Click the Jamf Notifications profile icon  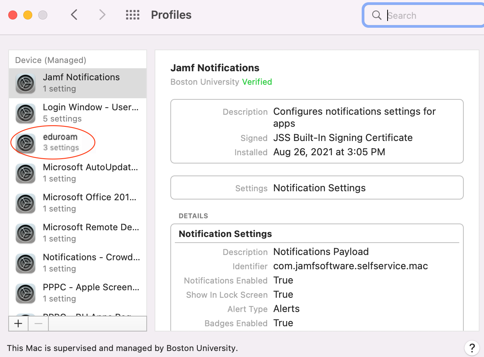[26, 83]
